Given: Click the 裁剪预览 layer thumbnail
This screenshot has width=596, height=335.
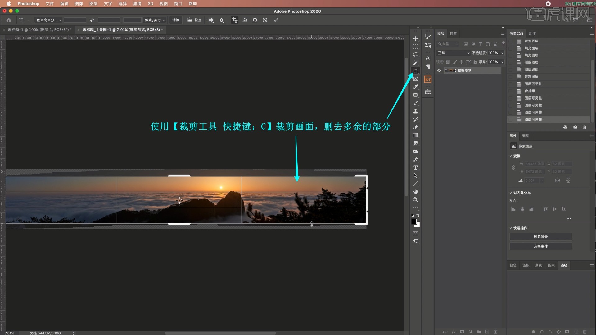Looking at the screenshot, I should click(450, 70).
